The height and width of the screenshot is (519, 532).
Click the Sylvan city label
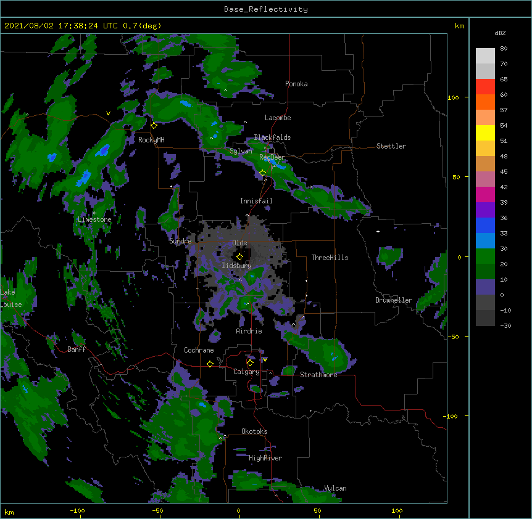(241, 151)
